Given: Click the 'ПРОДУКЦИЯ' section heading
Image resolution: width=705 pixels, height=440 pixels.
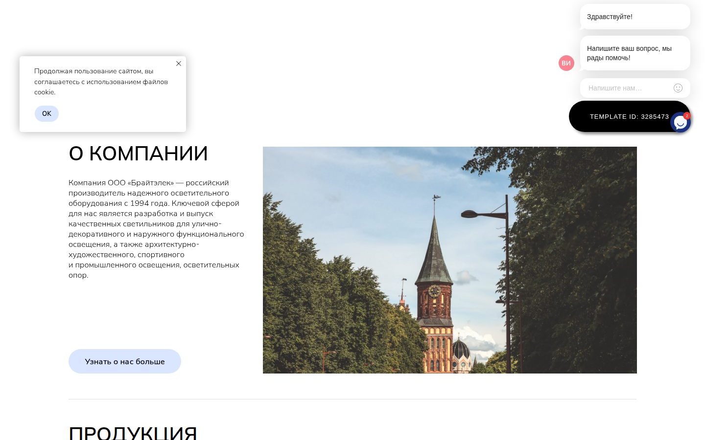Looking at the screenshot, I should coord(133,433).
